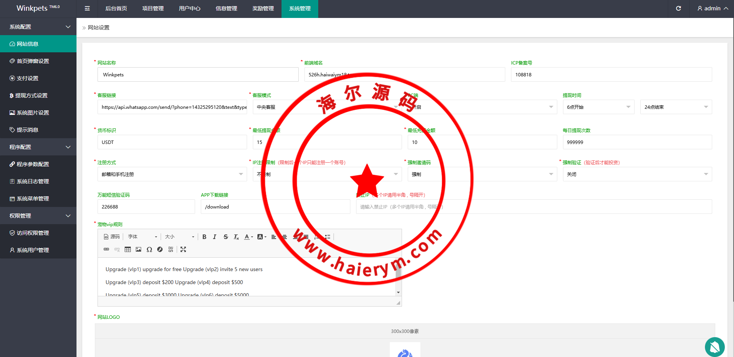Click the insert image icon
Screen dimensions: 734x357
click(138, 249)
